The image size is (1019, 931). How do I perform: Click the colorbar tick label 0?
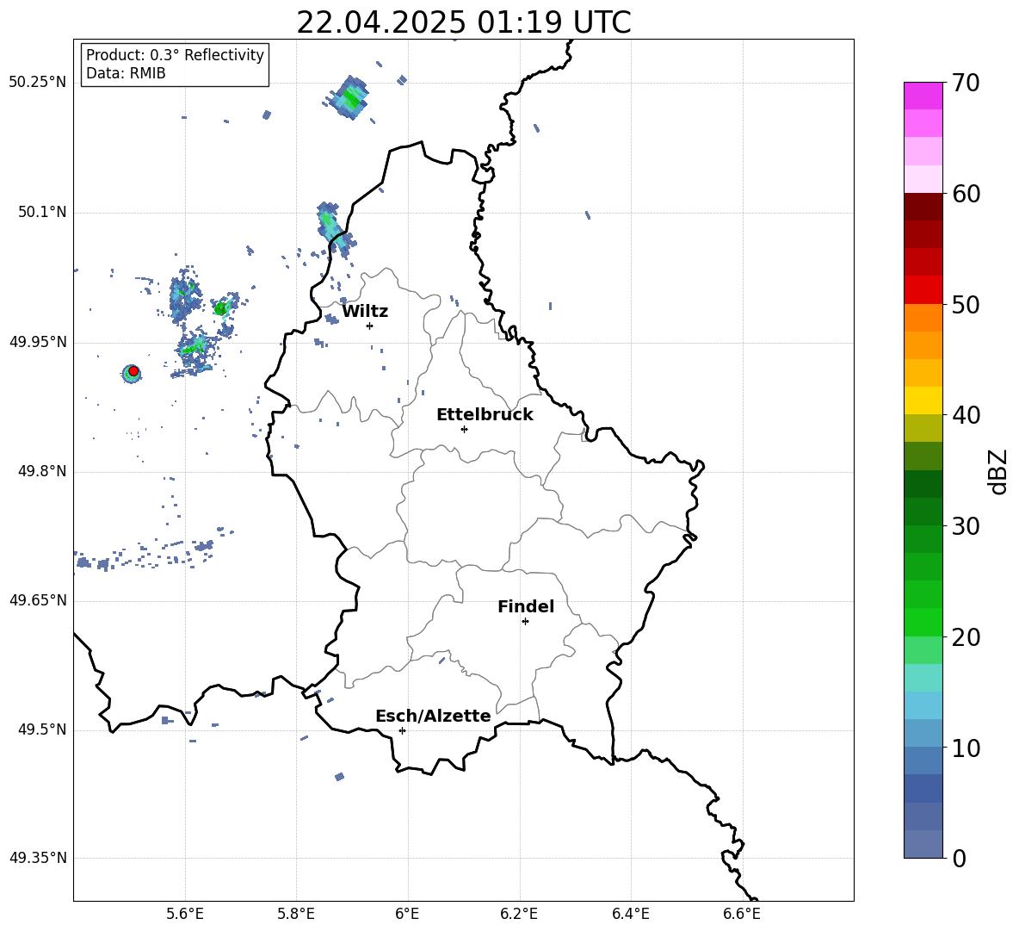pyautogui.click(x=959, y=858)
